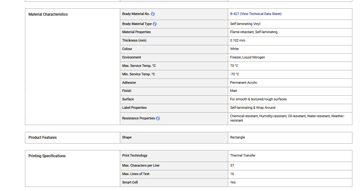Screen dimensions: 363x191
Task: Click the Brady Material No. label
Action: click(136, 14)
